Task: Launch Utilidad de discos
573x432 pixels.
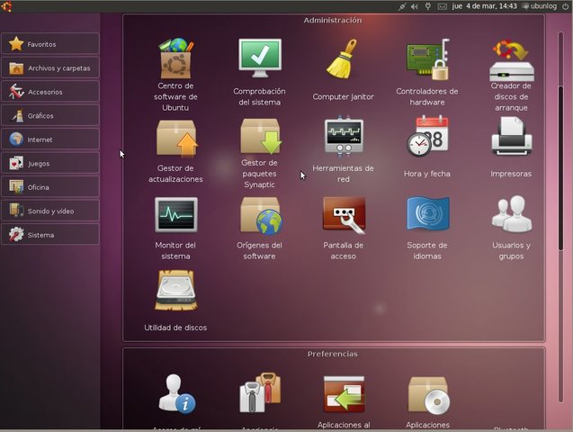Action: click(x=175, y=301)
